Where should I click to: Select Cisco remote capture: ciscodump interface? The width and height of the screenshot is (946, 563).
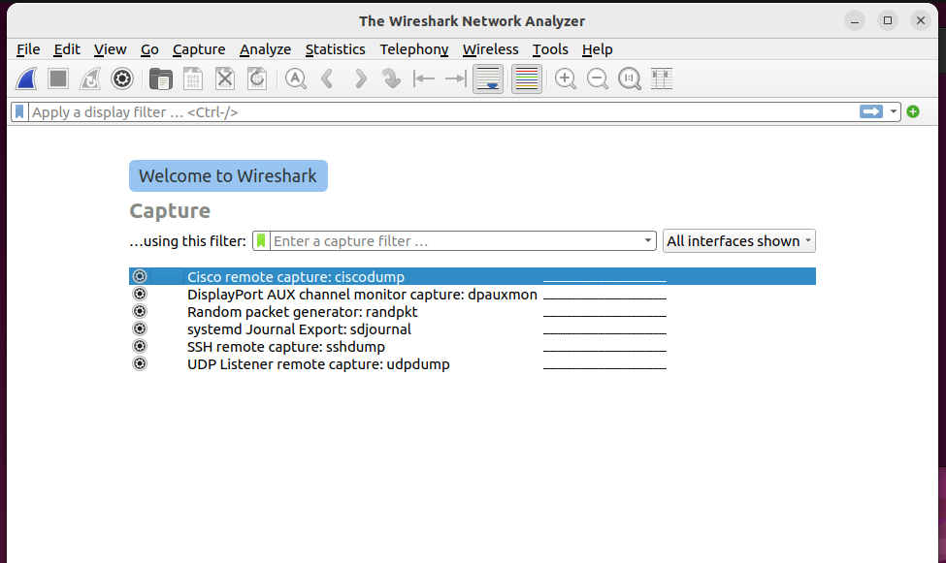tap(473, 276)
